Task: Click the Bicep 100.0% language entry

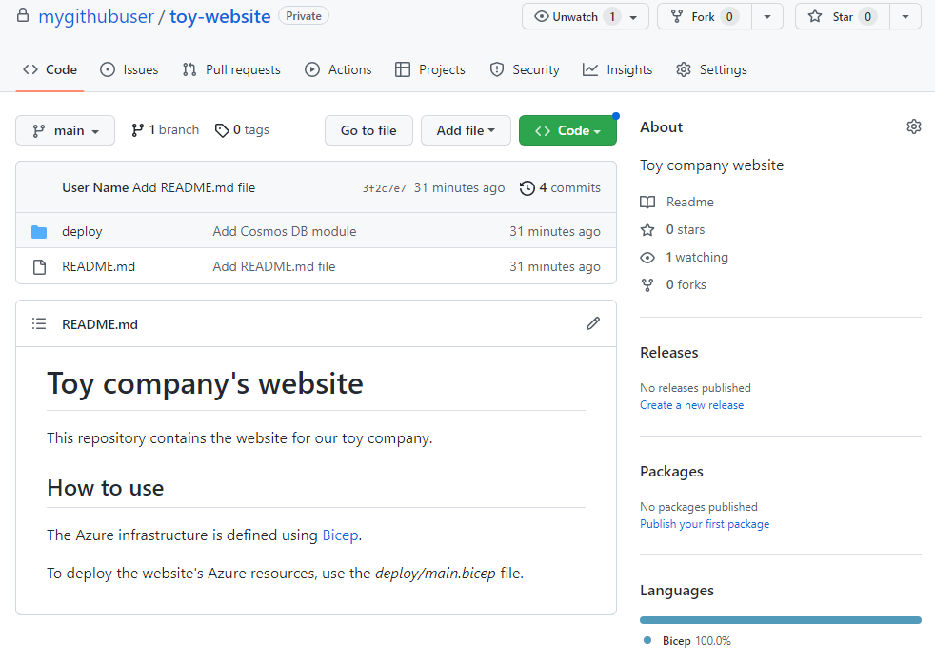Action: (687, 641)
